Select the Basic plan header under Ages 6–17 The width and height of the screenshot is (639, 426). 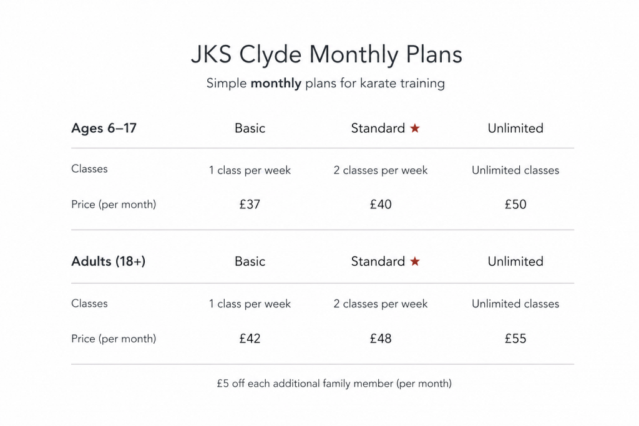click(x=250, y=128)
